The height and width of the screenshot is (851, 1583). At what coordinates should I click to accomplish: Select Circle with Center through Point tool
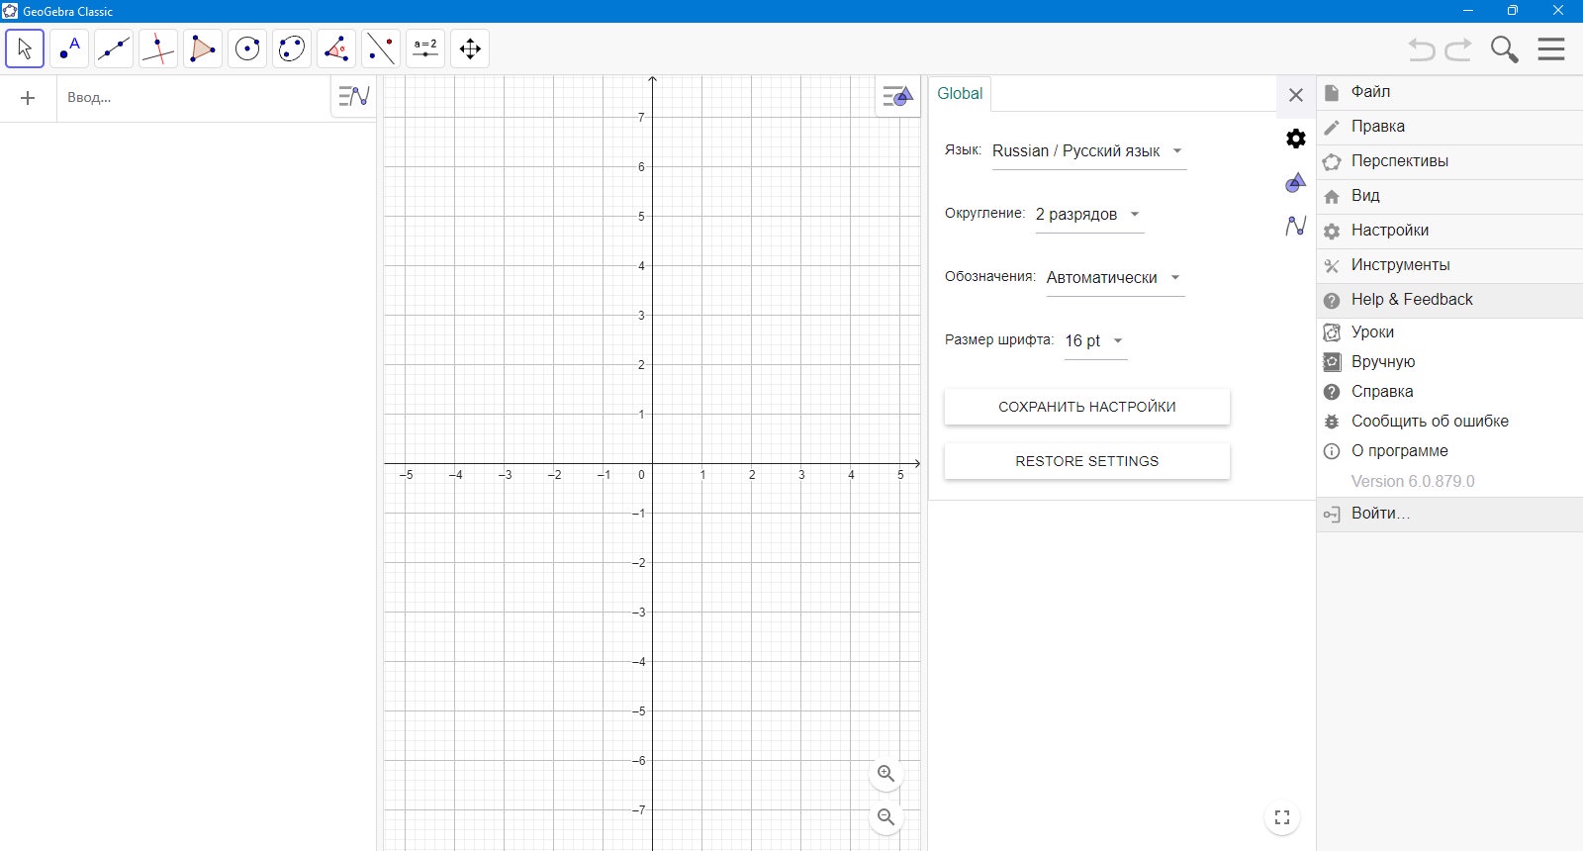[247, 48]
